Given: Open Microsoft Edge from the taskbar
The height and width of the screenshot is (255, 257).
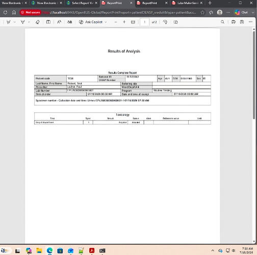Looking at the screenshot, I should [49, 250].
